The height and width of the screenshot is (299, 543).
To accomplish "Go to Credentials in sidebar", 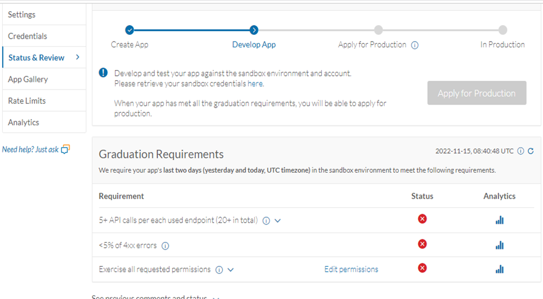I will (x=44, y=36).
